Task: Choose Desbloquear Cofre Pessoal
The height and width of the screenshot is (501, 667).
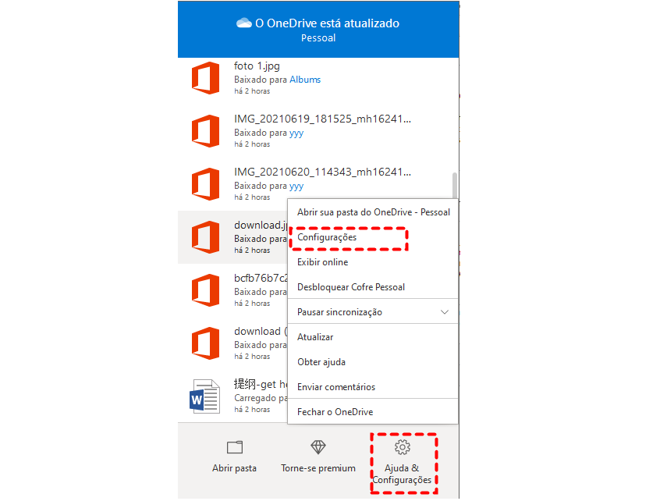Action: tap(373, 287)
